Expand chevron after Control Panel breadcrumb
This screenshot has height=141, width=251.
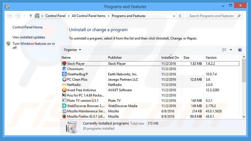point(69,16)
